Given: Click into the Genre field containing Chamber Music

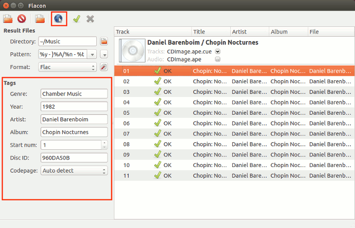Looking at the screenshot, I should tap(74, 93).
